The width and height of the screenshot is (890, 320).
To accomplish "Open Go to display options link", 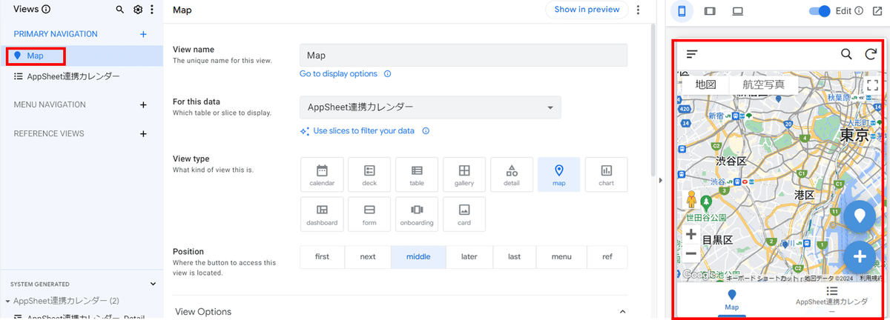I will coord(338,74).
